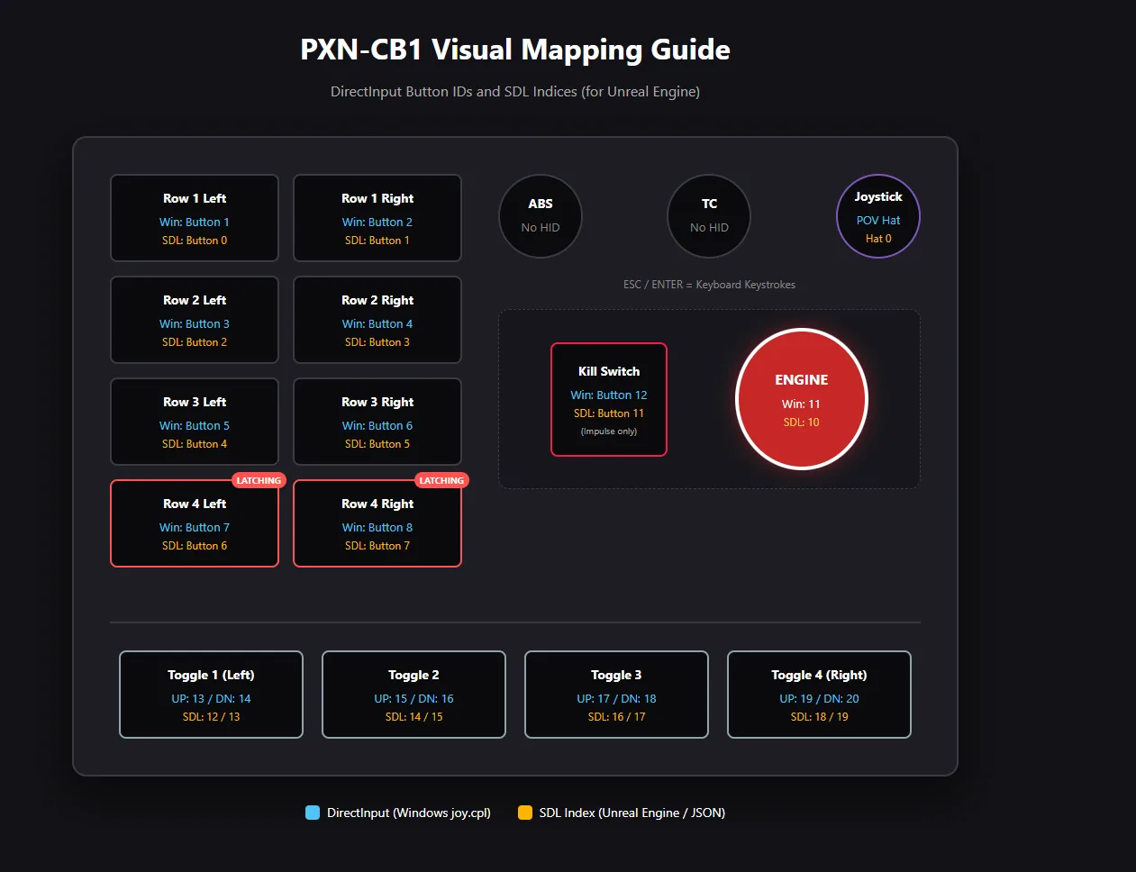The width and height of the screenshot is (1136, 872).
Task: Click the LATCHING badge on Row 4 Right
Action: (x=441, y=480)
